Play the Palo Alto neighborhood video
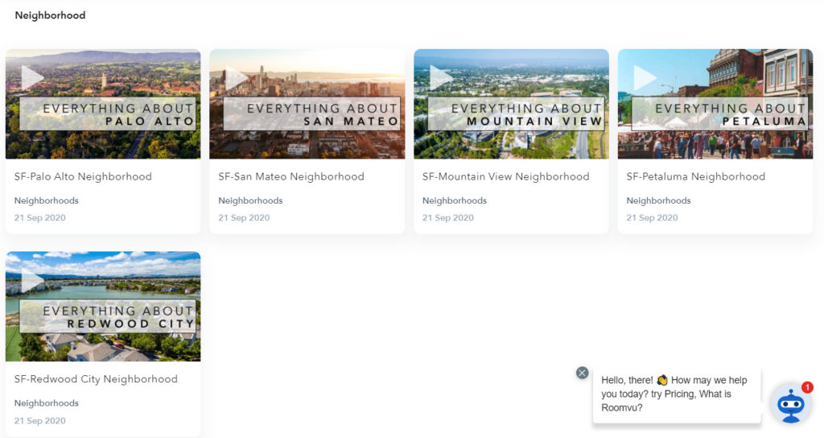This screenshot has width=824, height=438. point(32,77)
